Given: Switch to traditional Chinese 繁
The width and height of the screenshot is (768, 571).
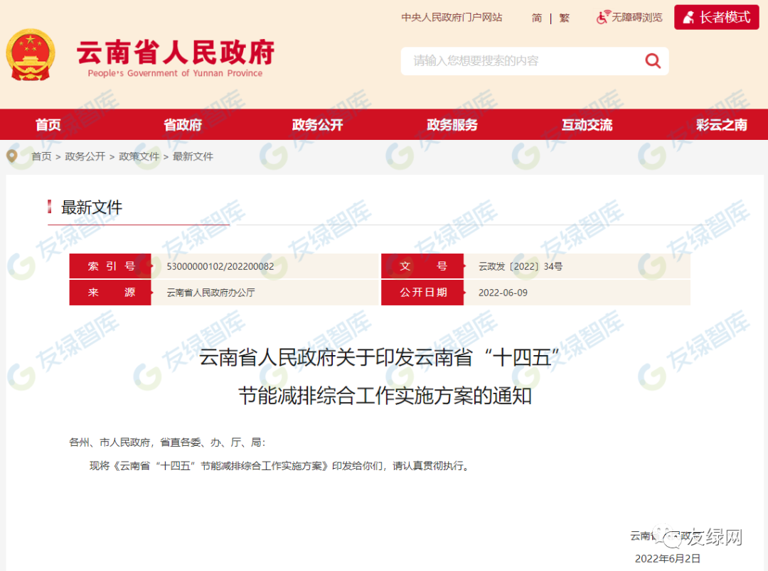Looking at the screenshot, I should point(564,18).
